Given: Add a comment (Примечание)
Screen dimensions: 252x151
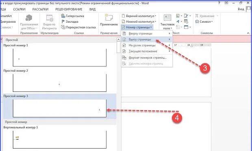Looking at the screenshot, I should [x=109, y=20].
